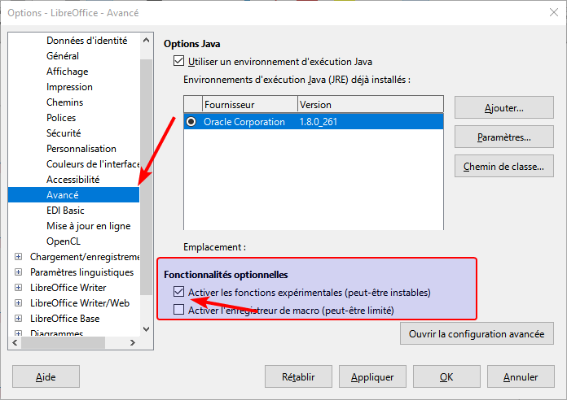The width and height of the screenshot is (567, 400).
Task: Expand the LibreOffice Writer node
Action: coord(18,288)
